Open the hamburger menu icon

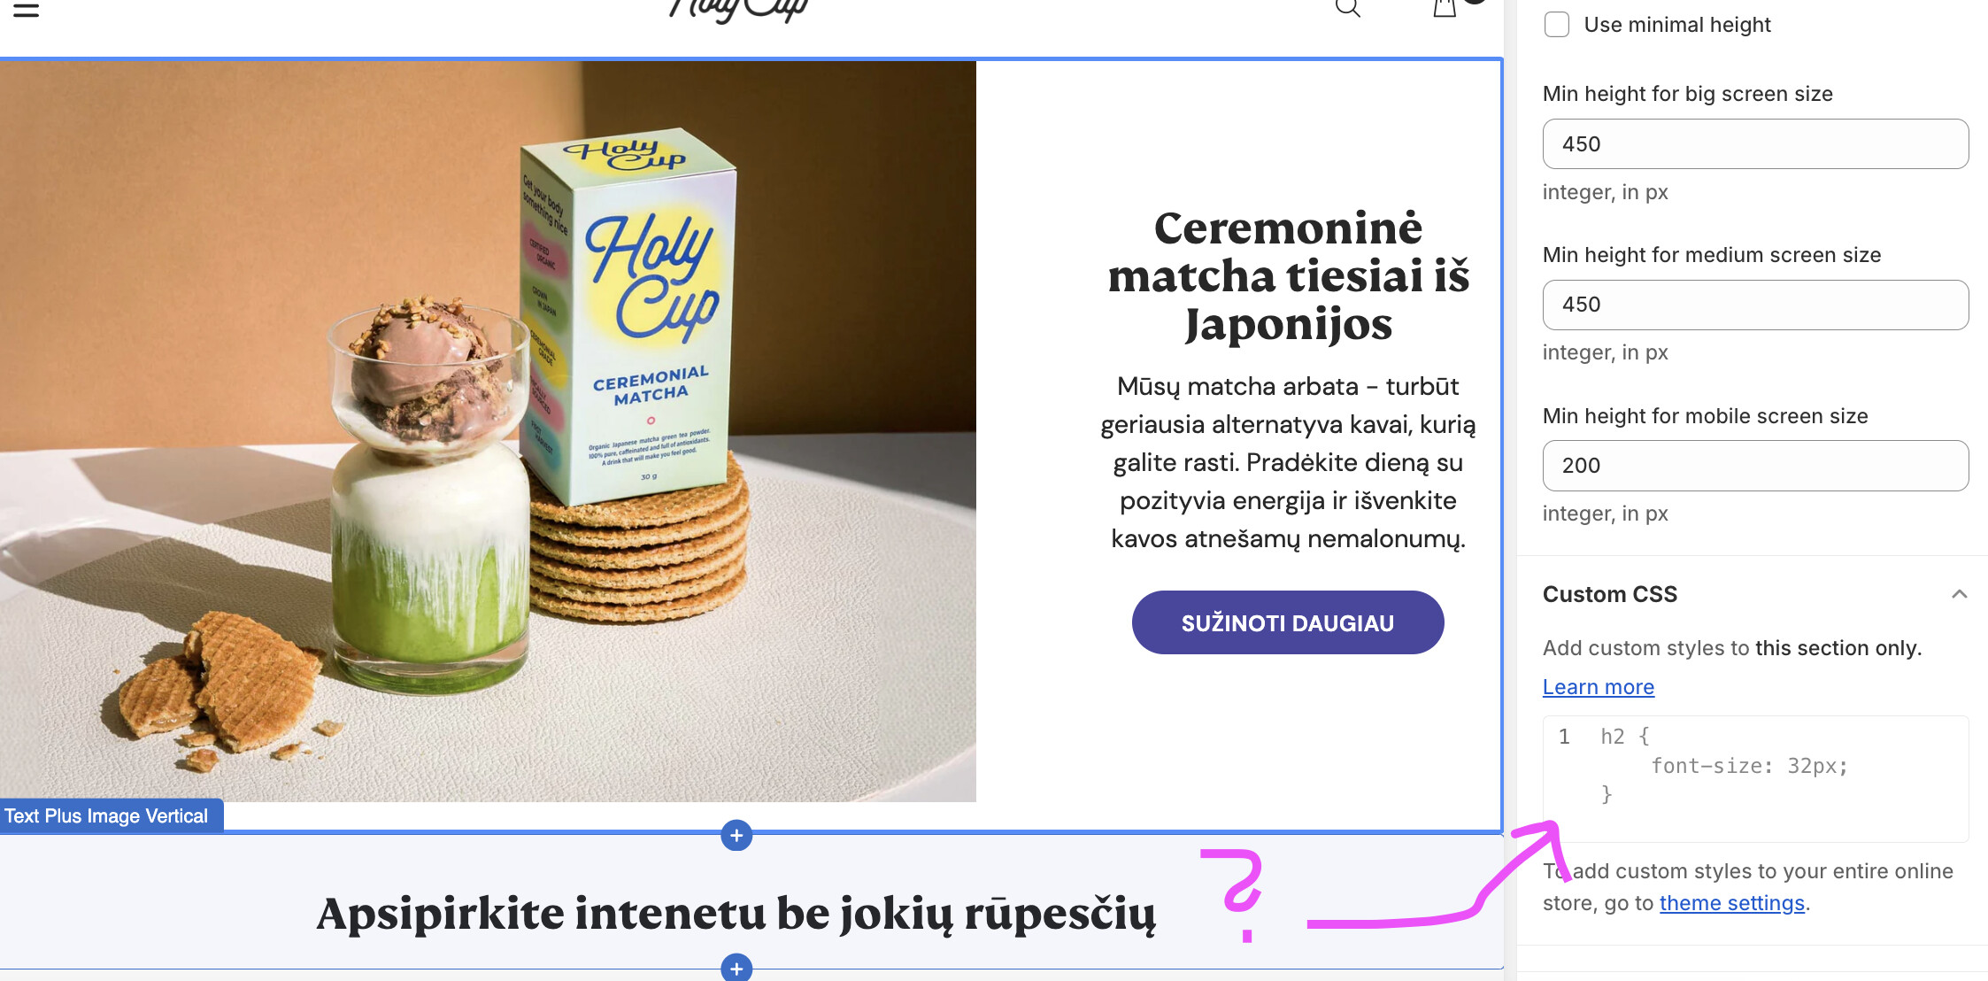26,10
